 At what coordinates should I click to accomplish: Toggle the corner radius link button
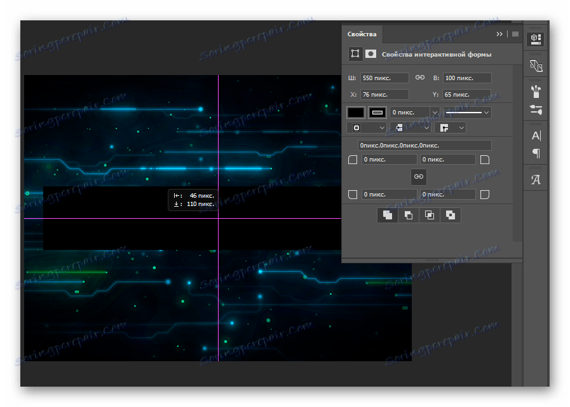click(x=418, y=177)
